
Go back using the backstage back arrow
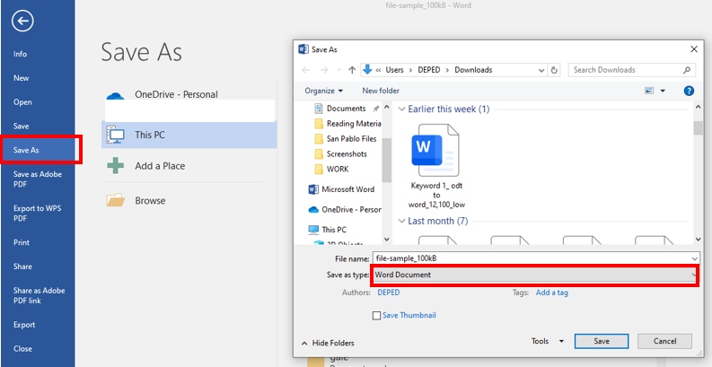[22, 21]
